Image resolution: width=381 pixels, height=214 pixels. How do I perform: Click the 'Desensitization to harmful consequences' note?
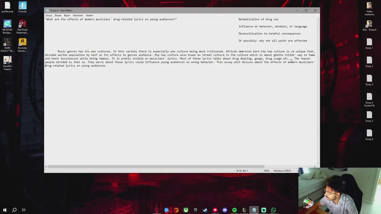[269, 34]
